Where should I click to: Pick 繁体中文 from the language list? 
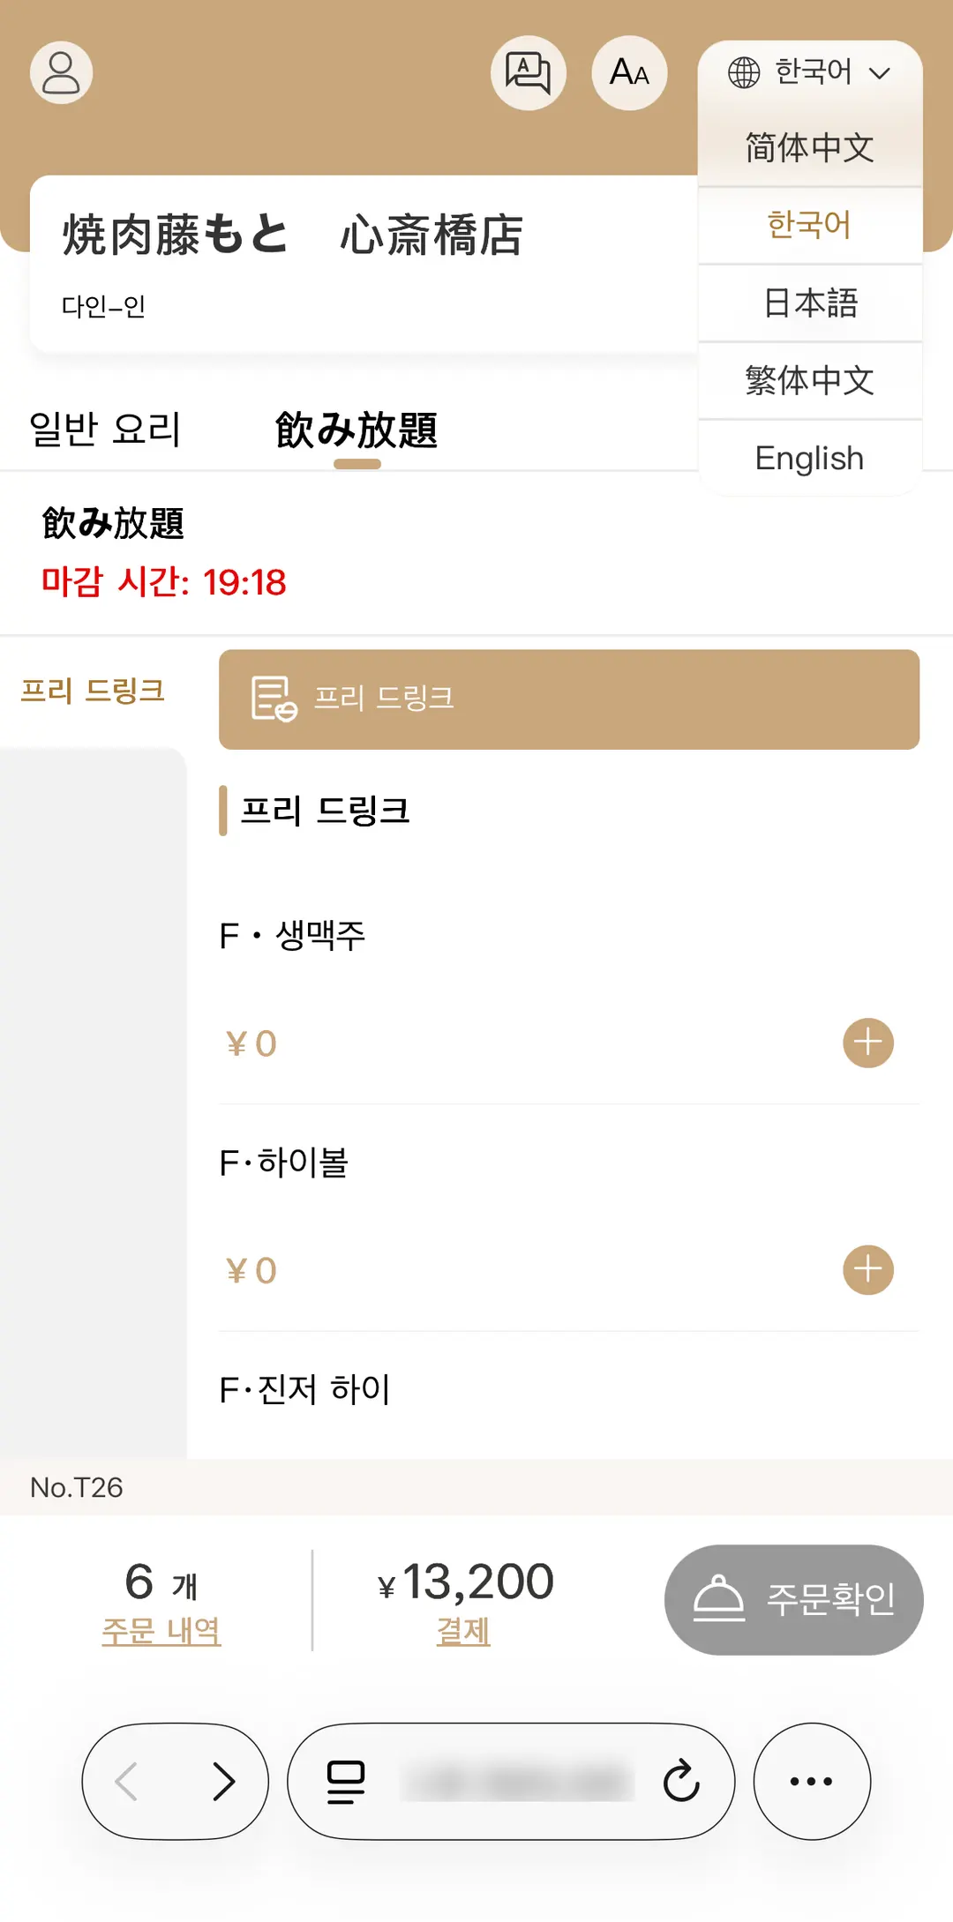coord(809,380)
